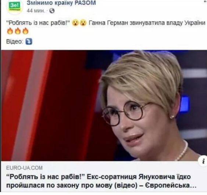Click the globe public audience icon

pyautogui.click(x=52, y=11)
